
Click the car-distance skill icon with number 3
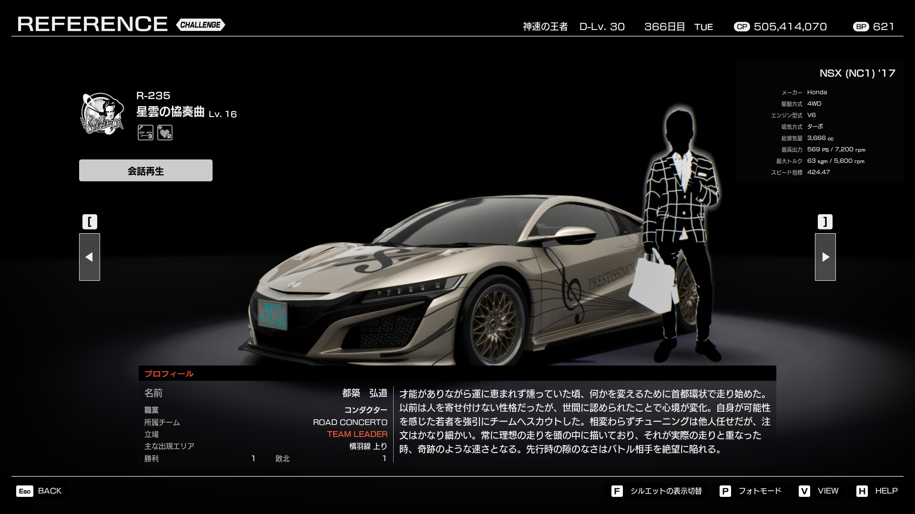click(145, 132)
